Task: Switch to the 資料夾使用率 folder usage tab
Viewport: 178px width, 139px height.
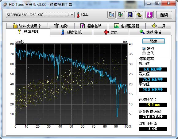Action: (27, 26)
